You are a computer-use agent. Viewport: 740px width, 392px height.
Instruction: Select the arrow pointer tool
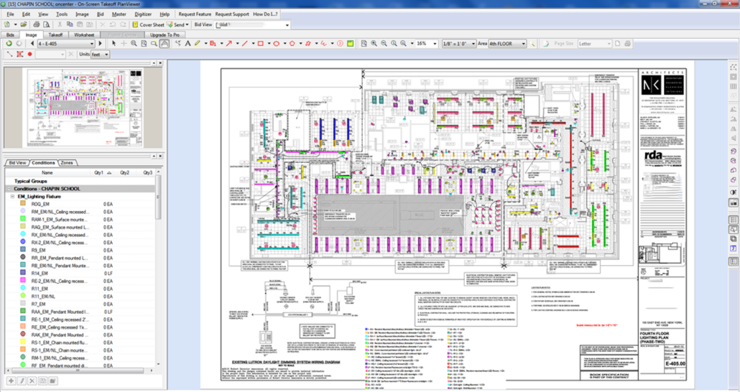click(112, 44)
